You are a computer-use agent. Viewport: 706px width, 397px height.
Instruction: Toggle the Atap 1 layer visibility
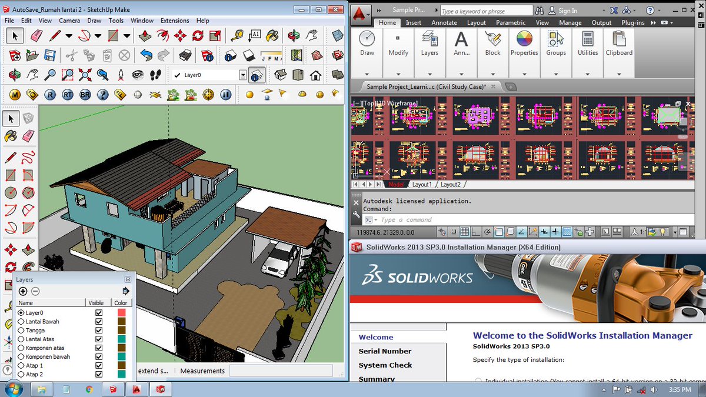[99, 366]
